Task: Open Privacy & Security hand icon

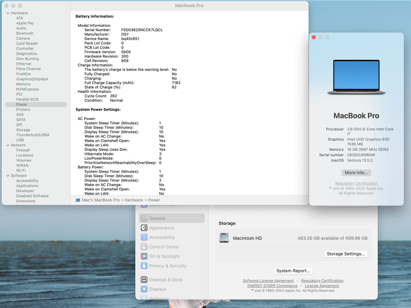Action: [x=144, y=266]
